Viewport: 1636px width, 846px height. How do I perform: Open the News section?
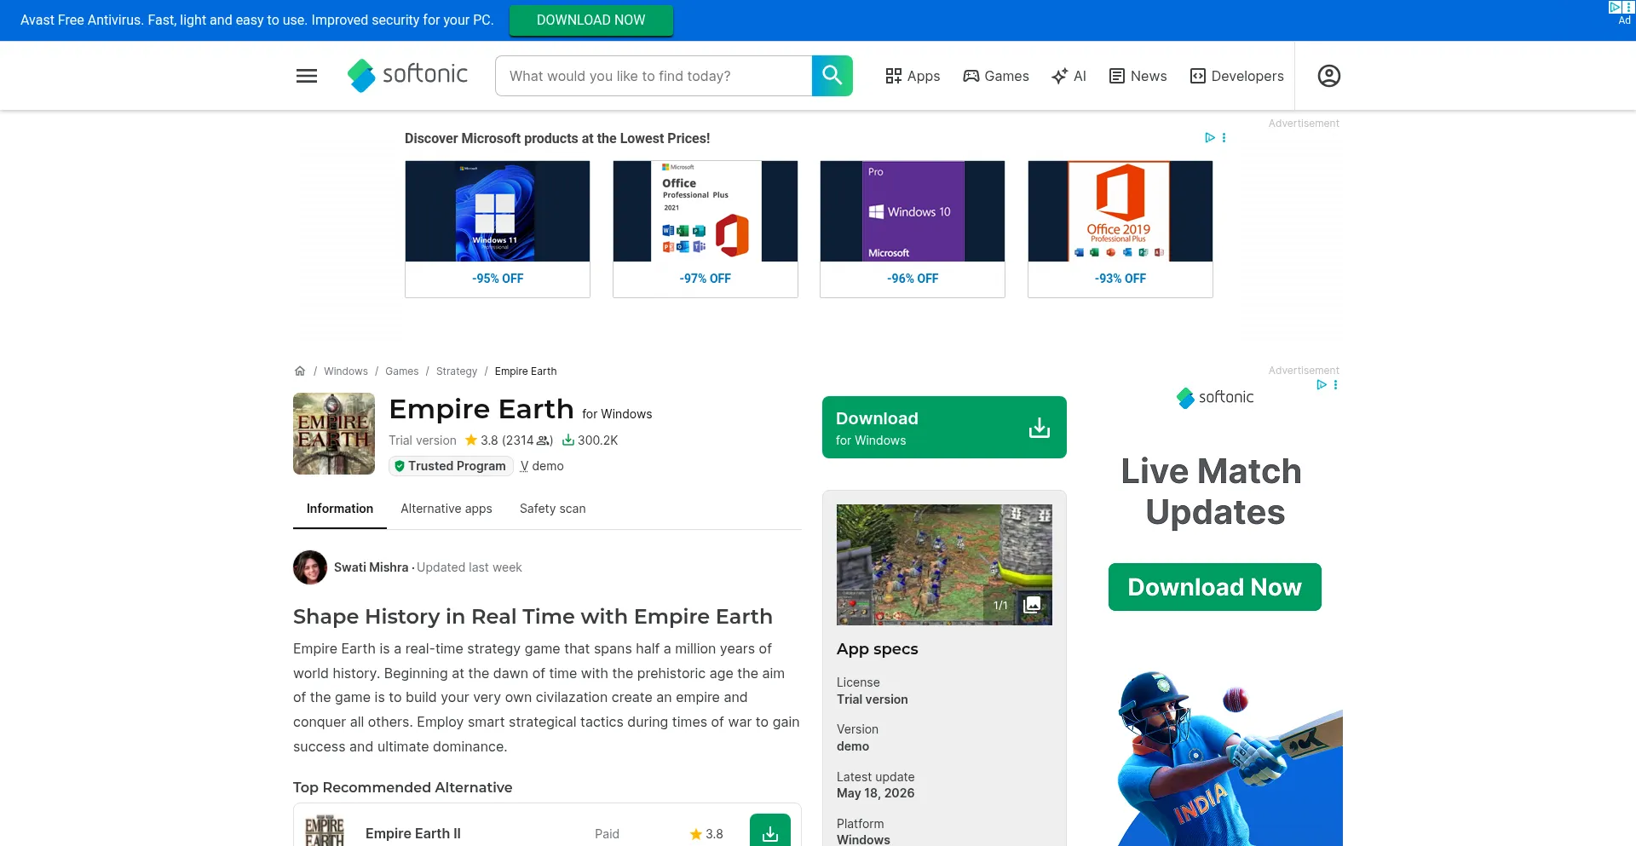coord(1138,76)
